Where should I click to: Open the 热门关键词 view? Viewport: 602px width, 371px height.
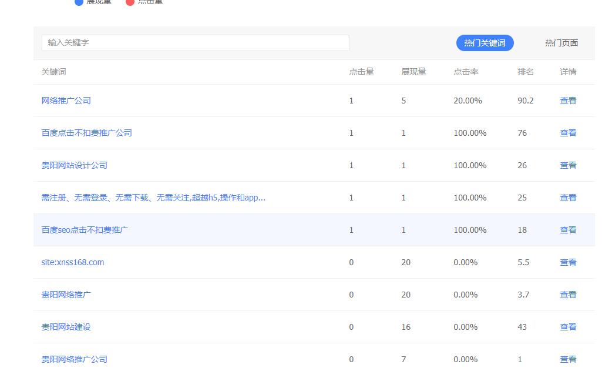(485, 42)
